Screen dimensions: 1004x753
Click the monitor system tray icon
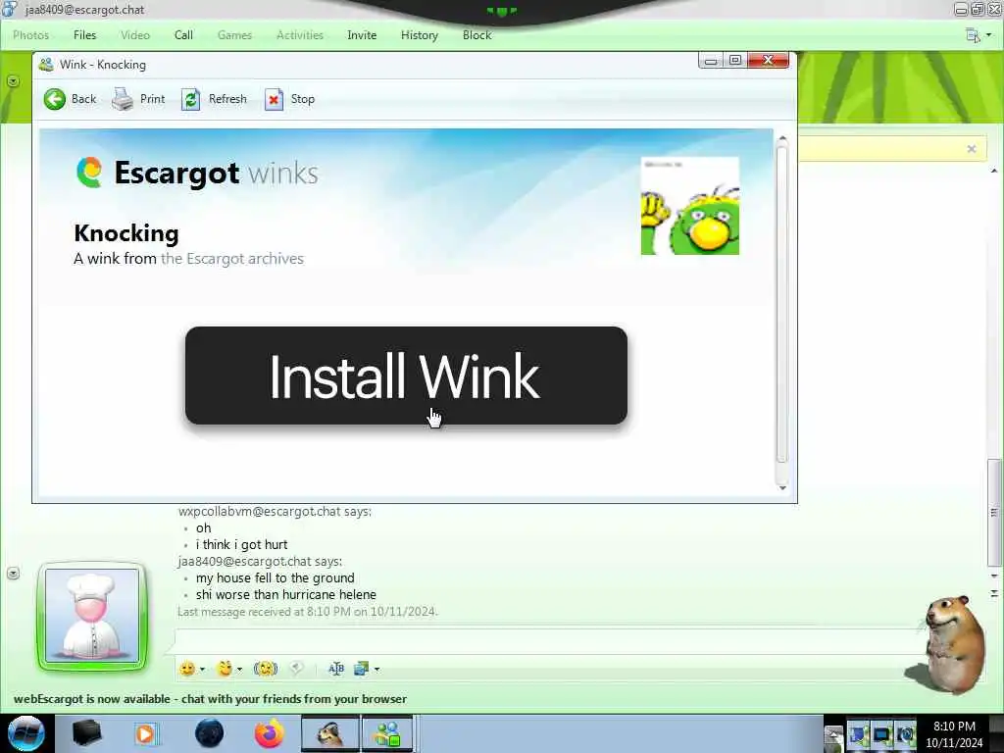pyautogui.click(x=882, y=735)
